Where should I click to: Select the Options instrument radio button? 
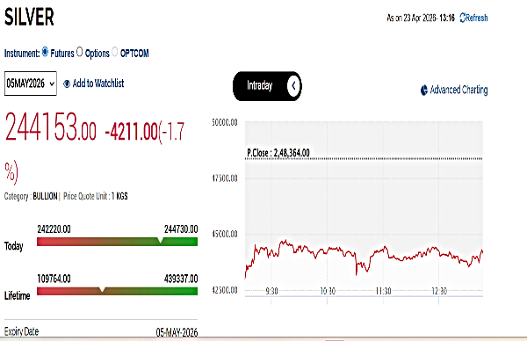[80, 52]
